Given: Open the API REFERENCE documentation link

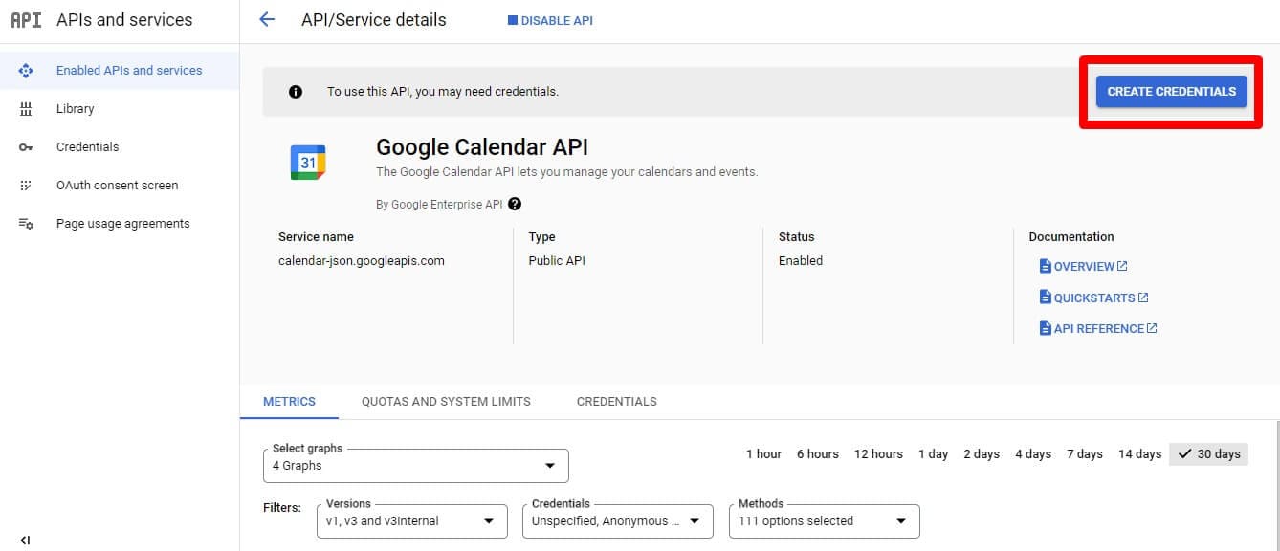Looking at the screenshot, I should pyautogui.click(x=1099, y=328).
